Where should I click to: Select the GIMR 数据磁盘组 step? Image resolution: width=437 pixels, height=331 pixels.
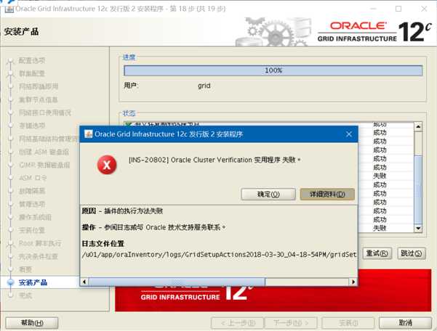[x=44, y=165]
